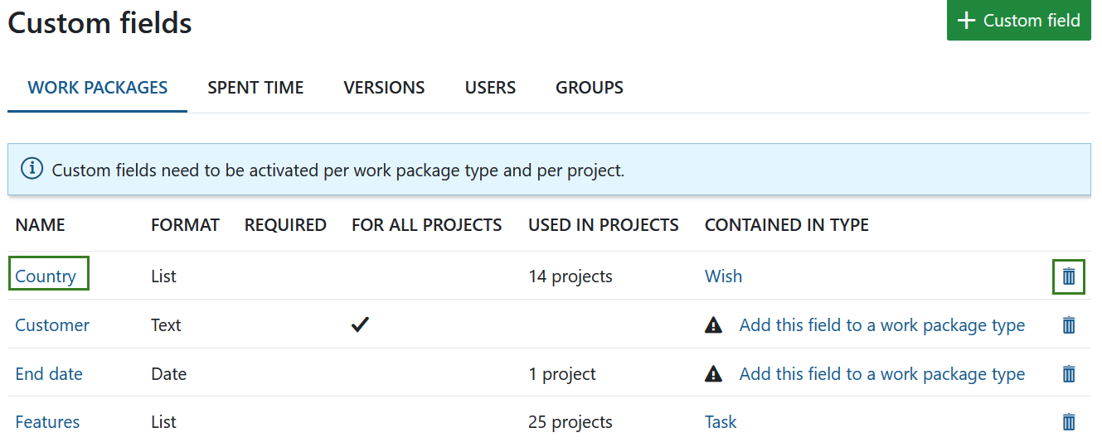Open the Task type link
This screenshot has height=442, width=1102.
[x=721, y=422]
